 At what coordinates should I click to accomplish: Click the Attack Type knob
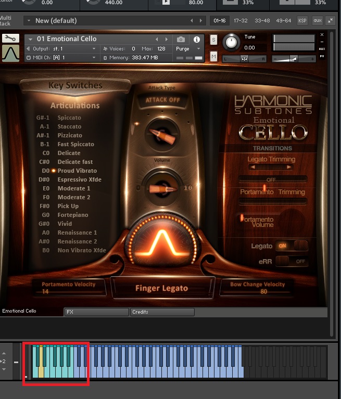coord(162,135)
